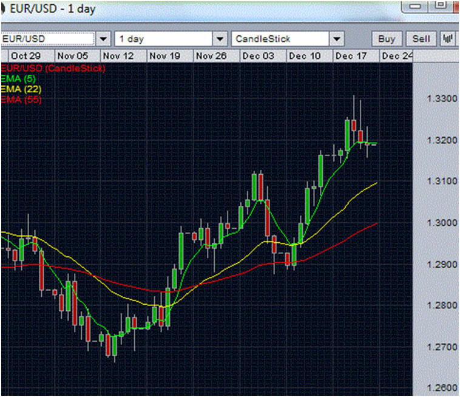Select the Nov 12 date column header

click(124, 56)
